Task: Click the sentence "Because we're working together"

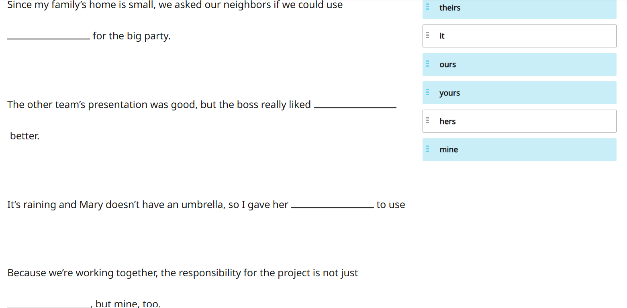Action: click(182, 273)
